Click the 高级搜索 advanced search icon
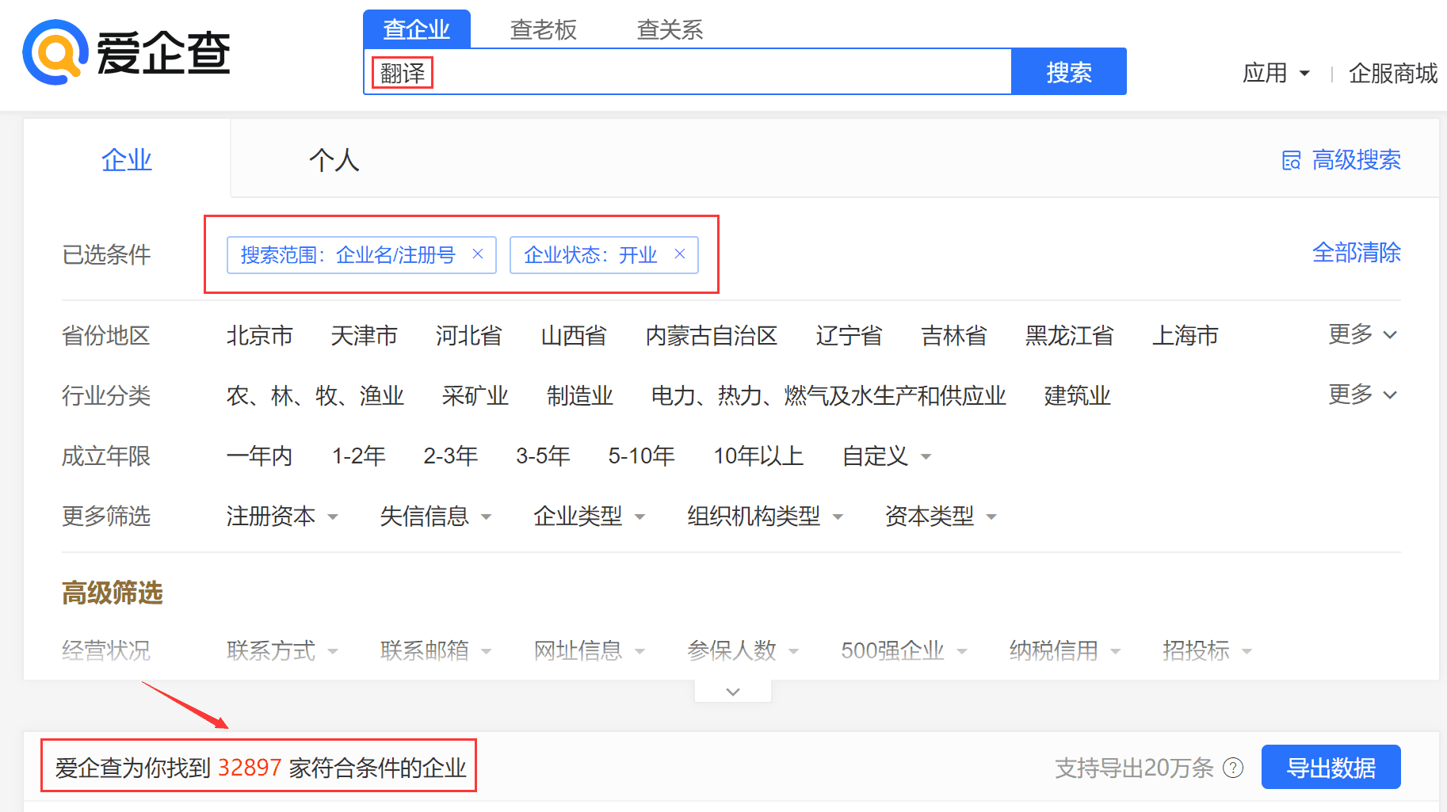This screenshot has height=812, width=1447. pos(1291,159)
